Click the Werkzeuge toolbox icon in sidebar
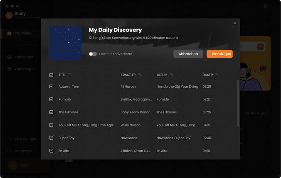Image resolution: width=281 pixels, height=178 pixels. coord(9,69)
